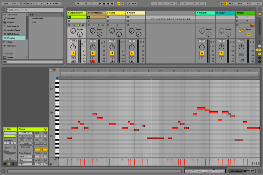Launch Master scene 2
263x175 pixels.
237,21
